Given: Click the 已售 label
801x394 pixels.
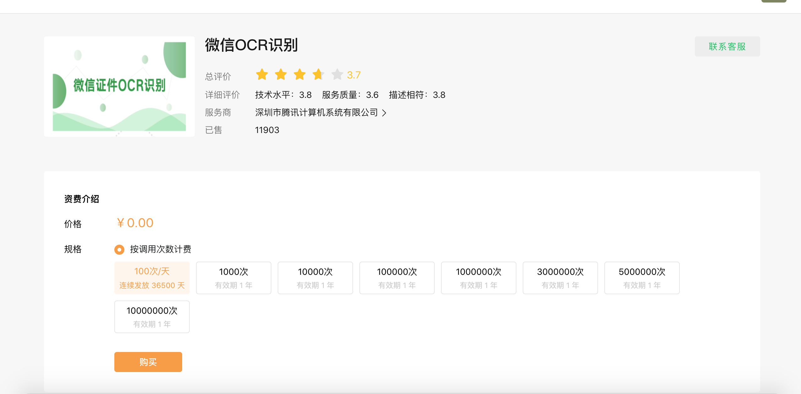Looking at the screenshot, I should [x=214, y=130].
